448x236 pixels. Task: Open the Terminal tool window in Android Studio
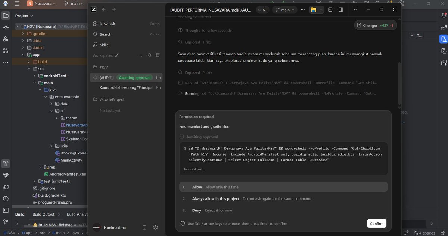coord(6,210)
